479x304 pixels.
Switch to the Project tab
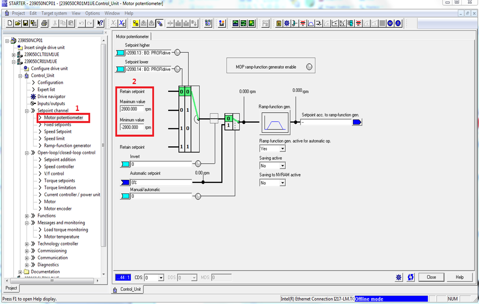click(11, 288)
